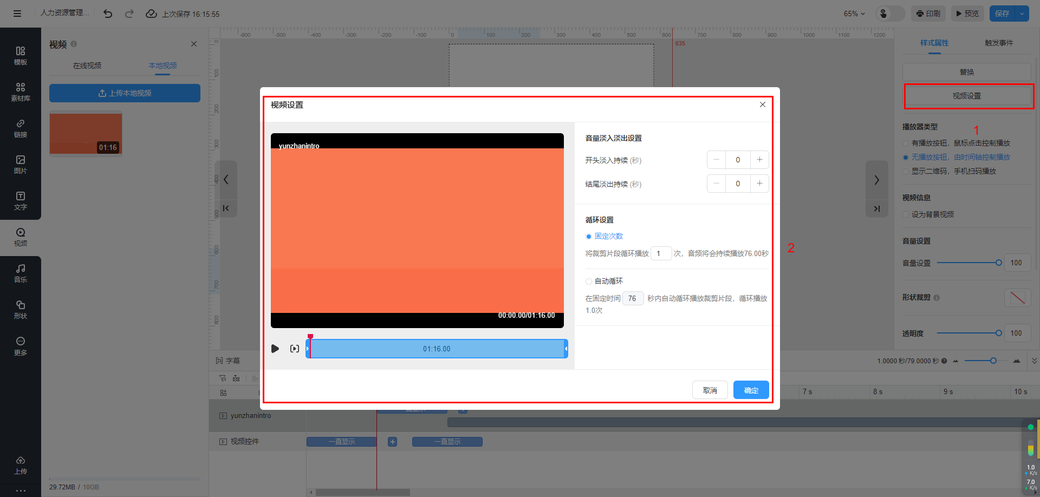The image size is (1040, 497).
Task: Increase 开头淡入持续 fade-in with plus
Action: click(x=759, y=160)
